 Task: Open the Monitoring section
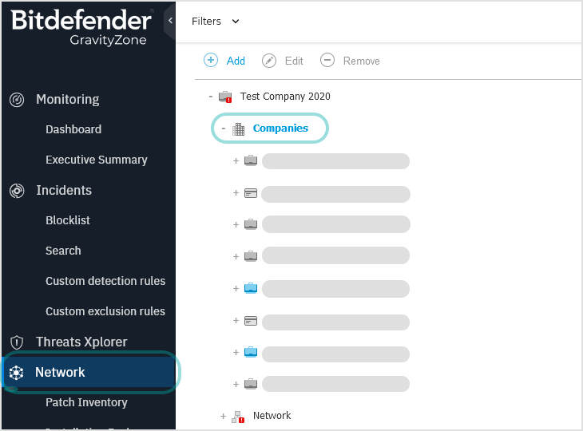(68, 100)
